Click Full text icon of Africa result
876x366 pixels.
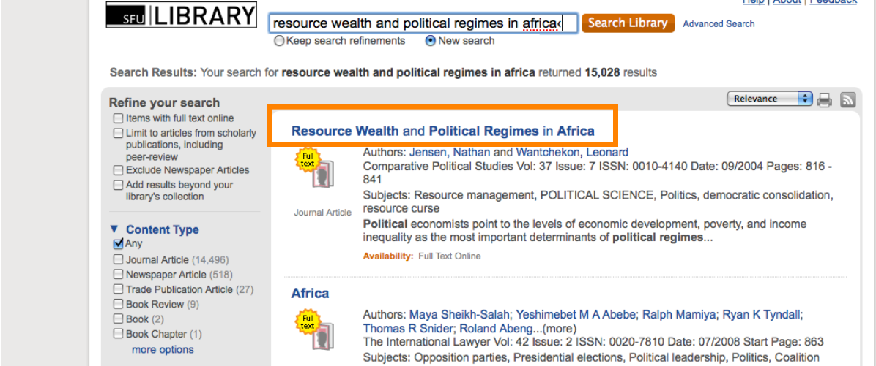[x=308, y=329]
